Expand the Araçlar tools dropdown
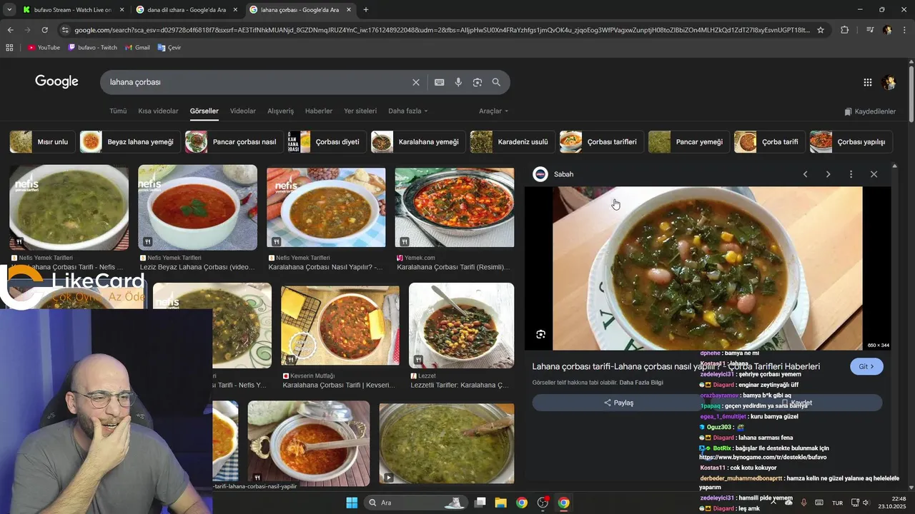This screenshot has width=915, height=514. (494, 111)
